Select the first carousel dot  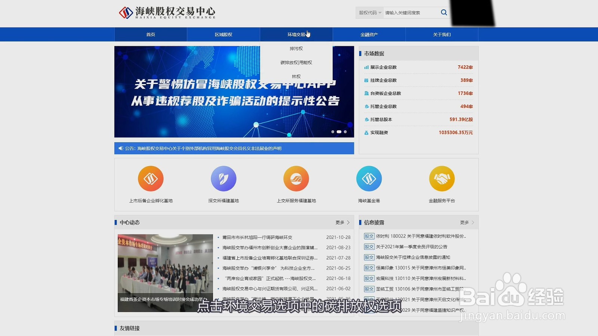tap(333, 132)
